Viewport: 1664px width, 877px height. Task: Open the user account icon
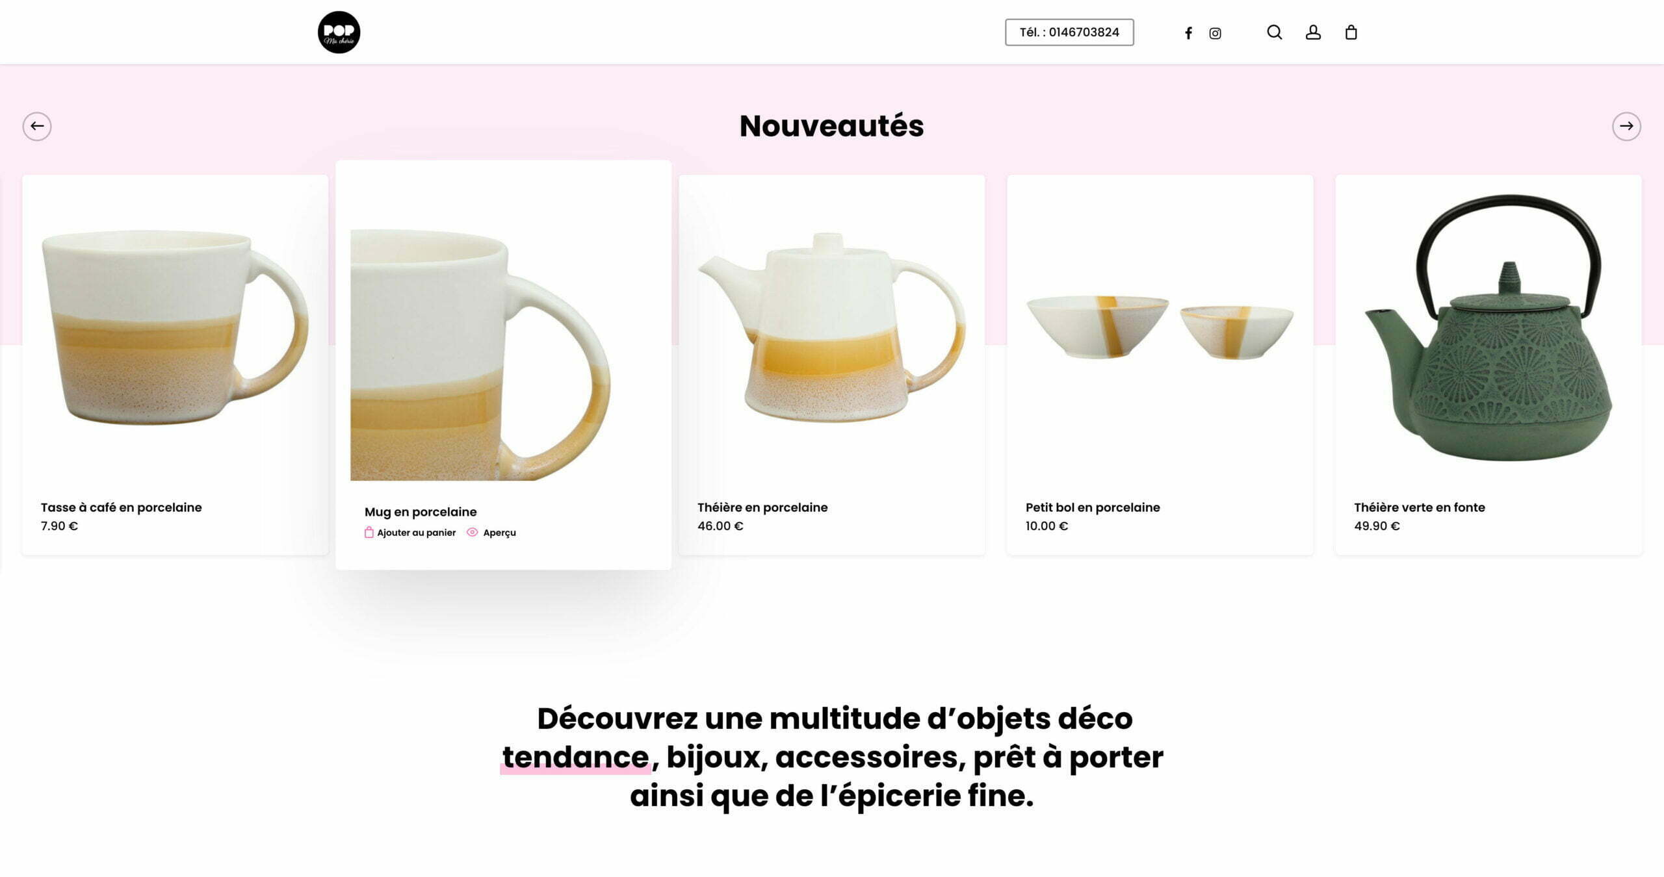1313,32
